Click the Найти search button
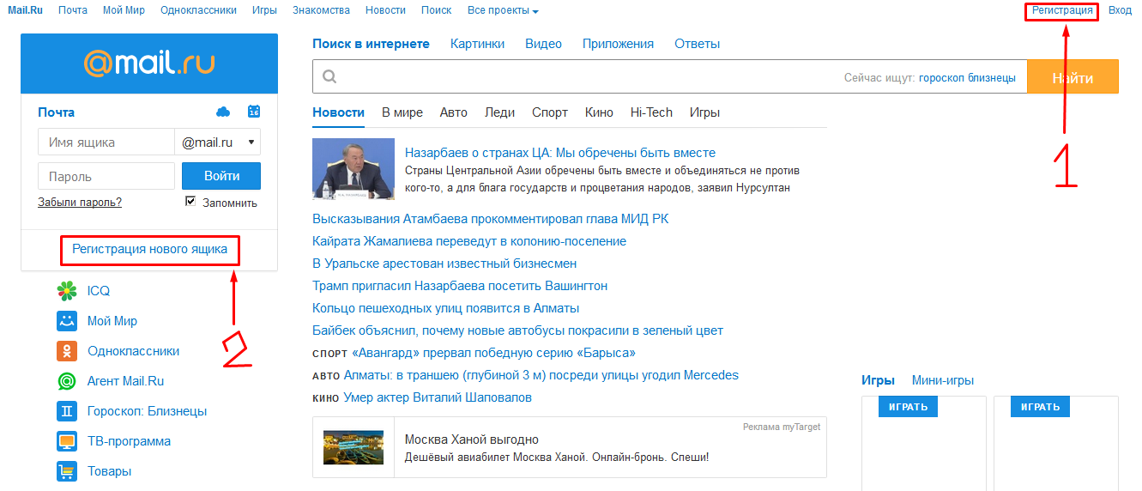The width and height of the screenshot is (1142, 491). pyautogui.click(x=1073, y=77)
